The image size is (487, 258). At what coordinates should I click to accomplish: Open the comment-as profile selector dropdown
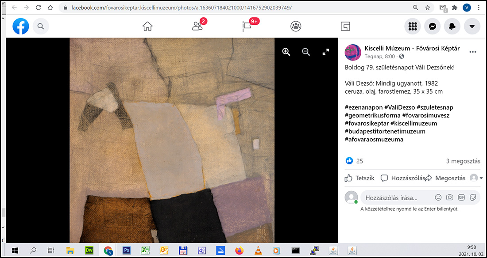click(x=476, y=178)
